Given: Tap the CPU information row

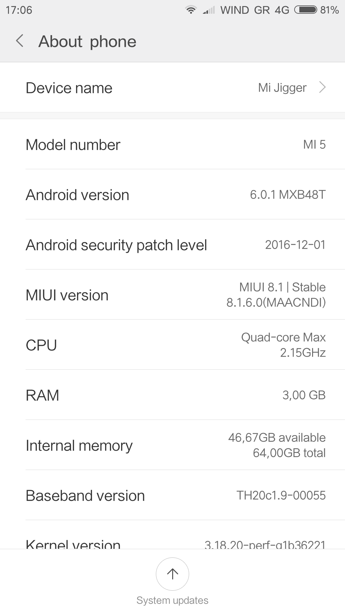Looking at the screenshot, I should coord(172,345).
